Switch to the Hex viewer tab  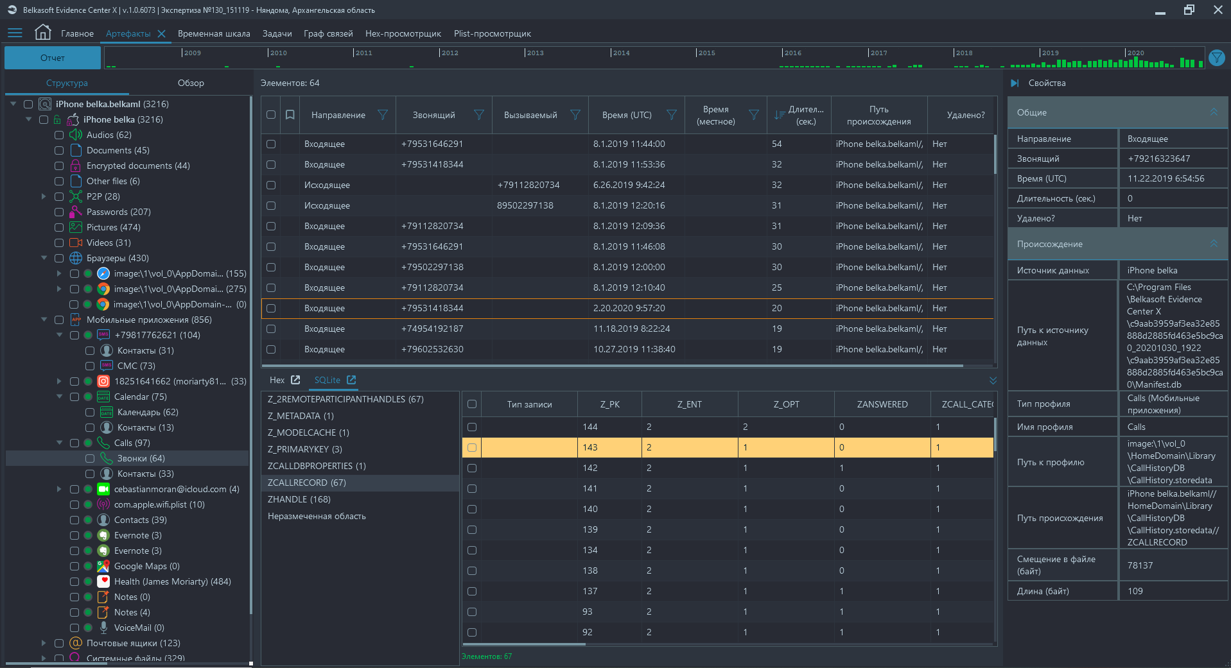277,380
